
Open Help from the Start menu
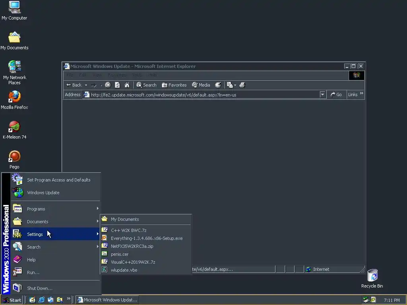click(x=56, y=260)
